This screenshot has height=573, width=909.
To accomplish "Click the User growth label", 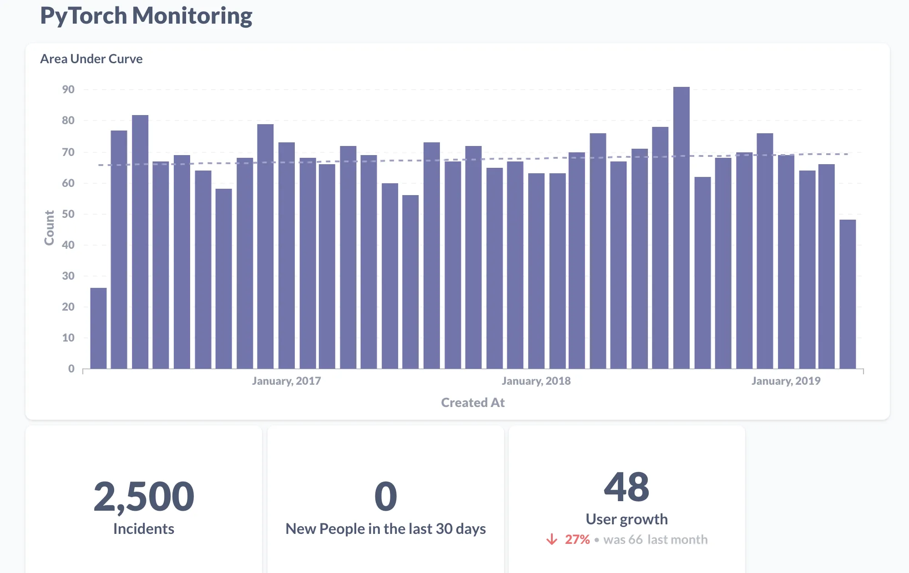I will (627, 519).
